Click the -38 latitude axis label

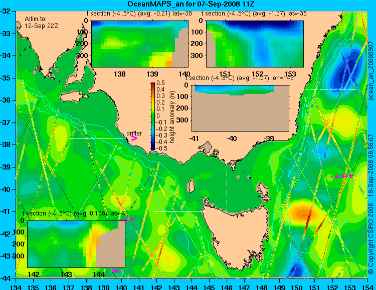(6, 144)
